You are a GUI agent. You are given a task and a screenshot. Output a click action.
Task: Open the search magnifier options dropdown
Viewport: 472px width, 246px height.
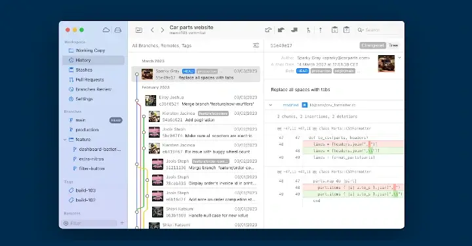361,30
